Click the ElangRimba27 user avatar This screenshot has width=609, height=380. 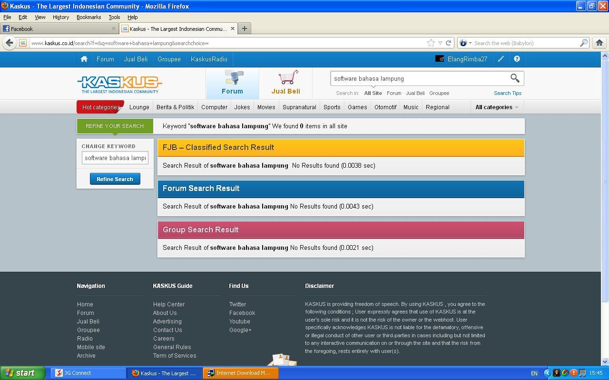pyautogui.click(x=440, y=59)
